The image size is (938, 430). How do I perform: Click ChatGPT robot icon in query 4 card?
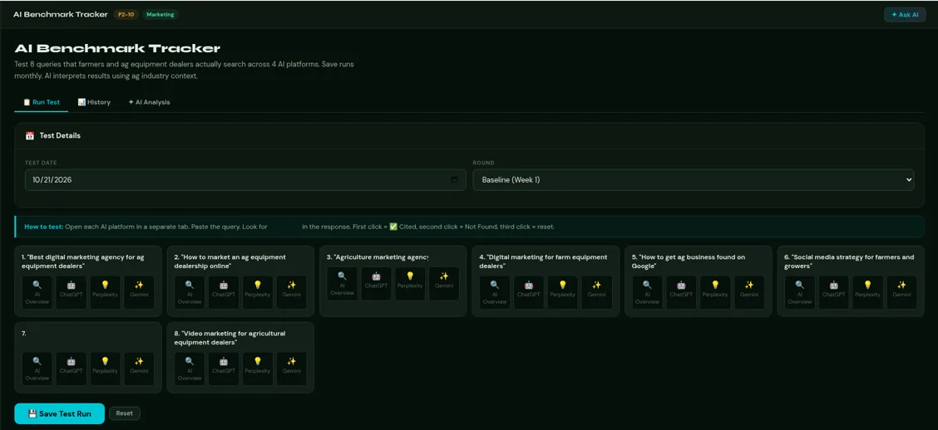(529, 285)
